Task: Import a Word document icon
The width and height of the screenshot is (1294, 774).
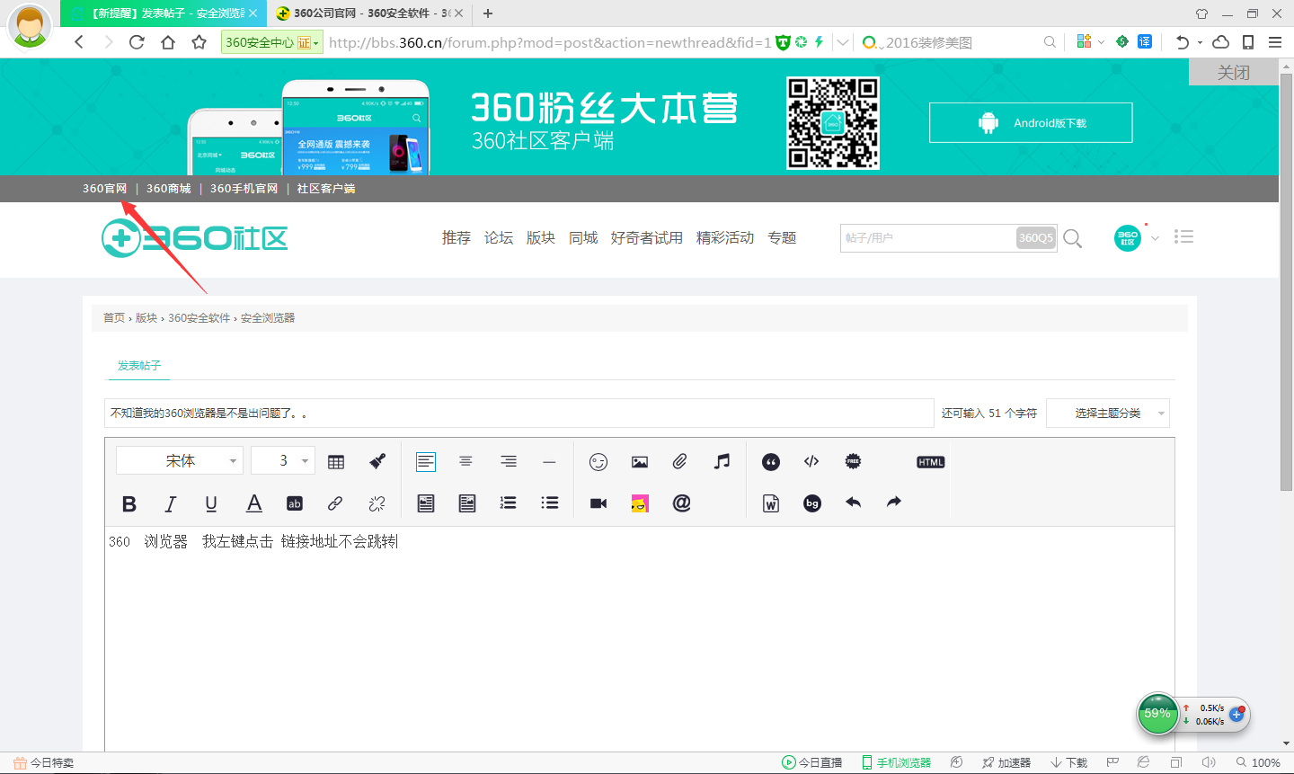Action: coord(771,503)
